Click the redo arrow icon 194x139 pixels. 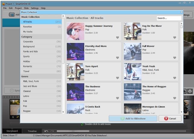coord(52,131)
